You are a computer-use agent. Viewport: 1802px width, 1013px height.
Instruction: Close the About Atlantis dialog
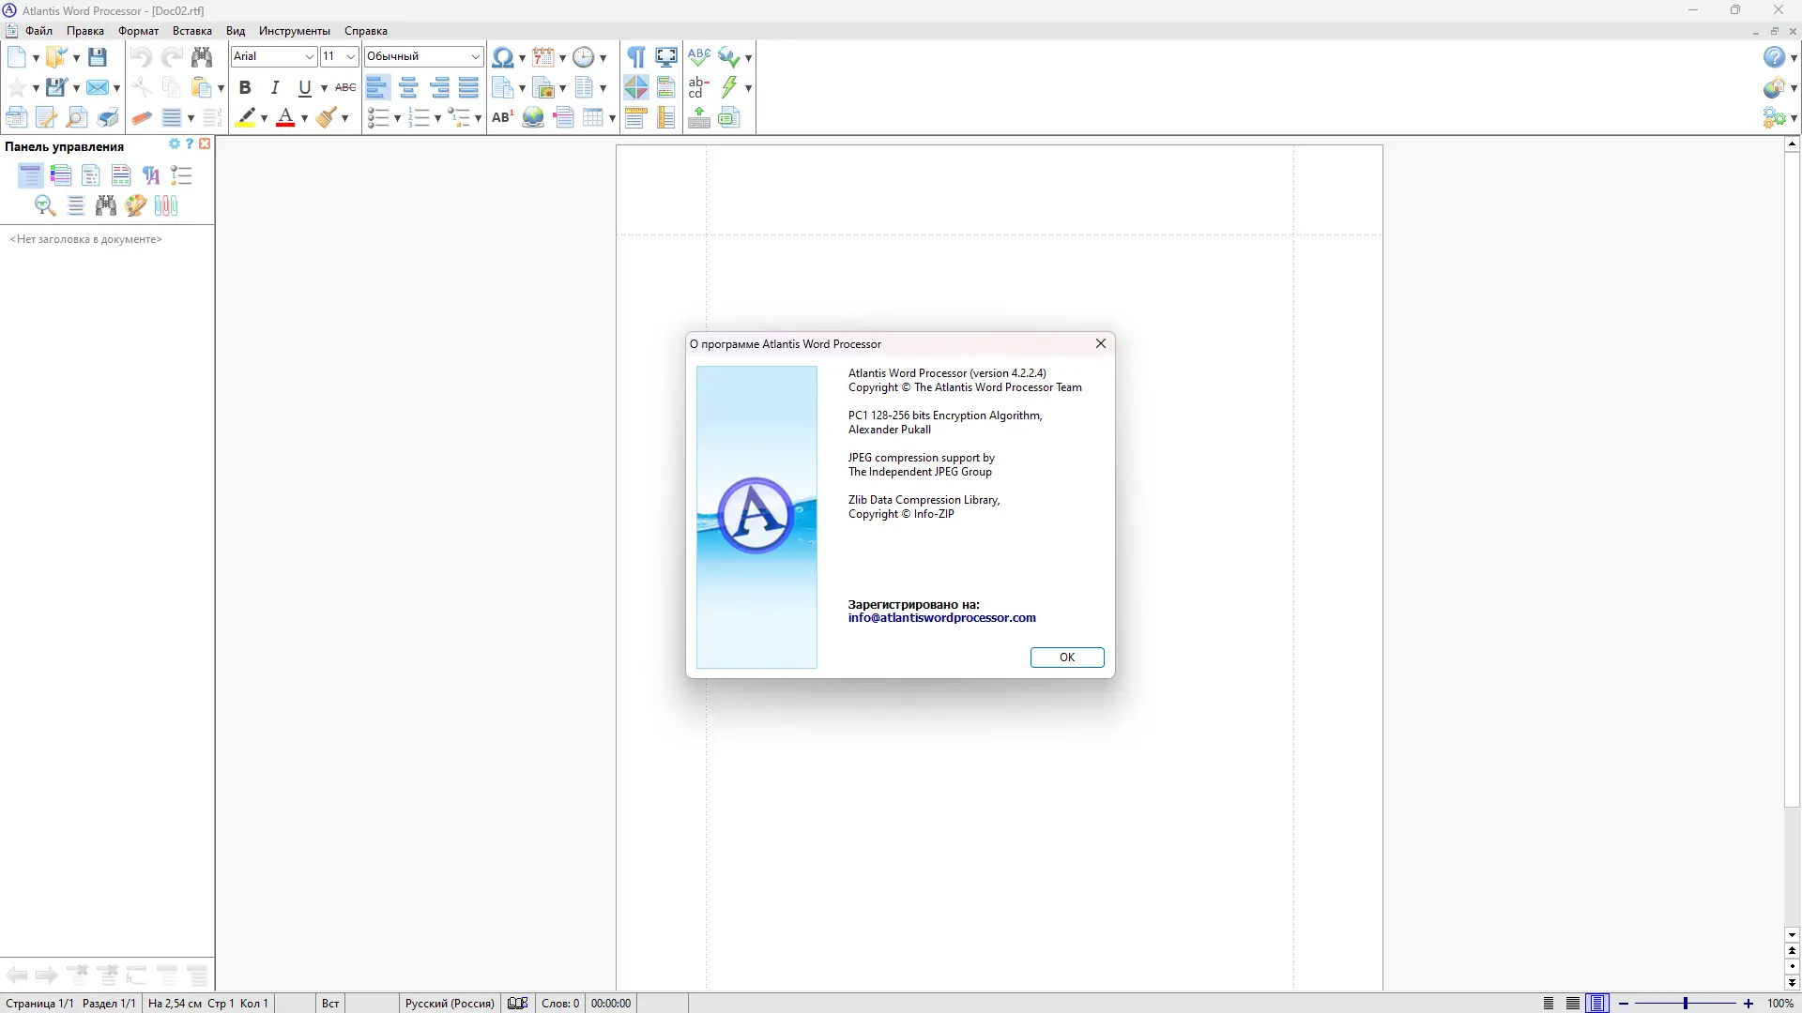point(1101,344)
